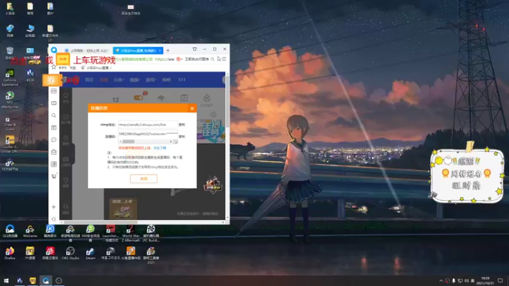Click the browser sidebar search icon
Viewport: 509px width, 286px height.
[54, 116]
